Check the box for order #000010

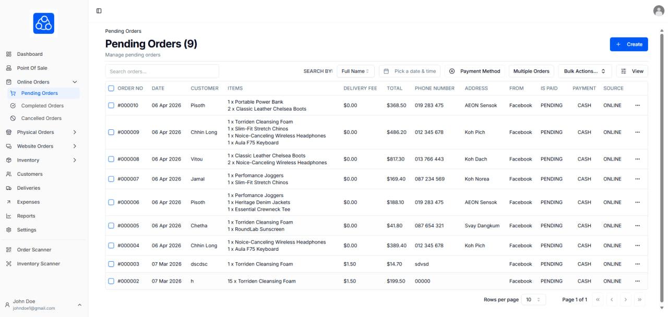point(111,105)
